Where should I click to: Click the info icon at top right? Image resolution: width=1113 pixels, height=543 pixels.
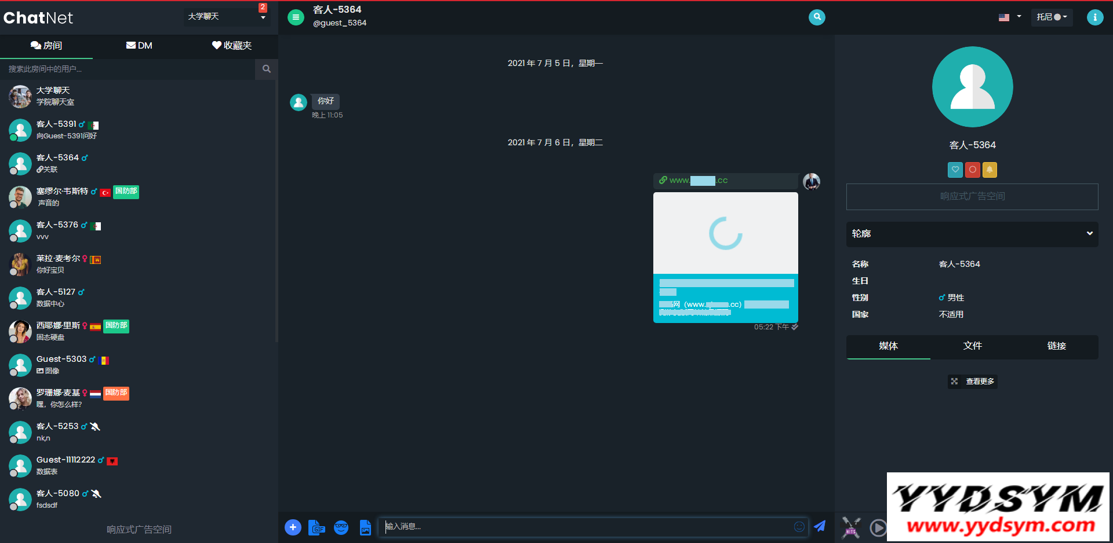(1094, 17)
